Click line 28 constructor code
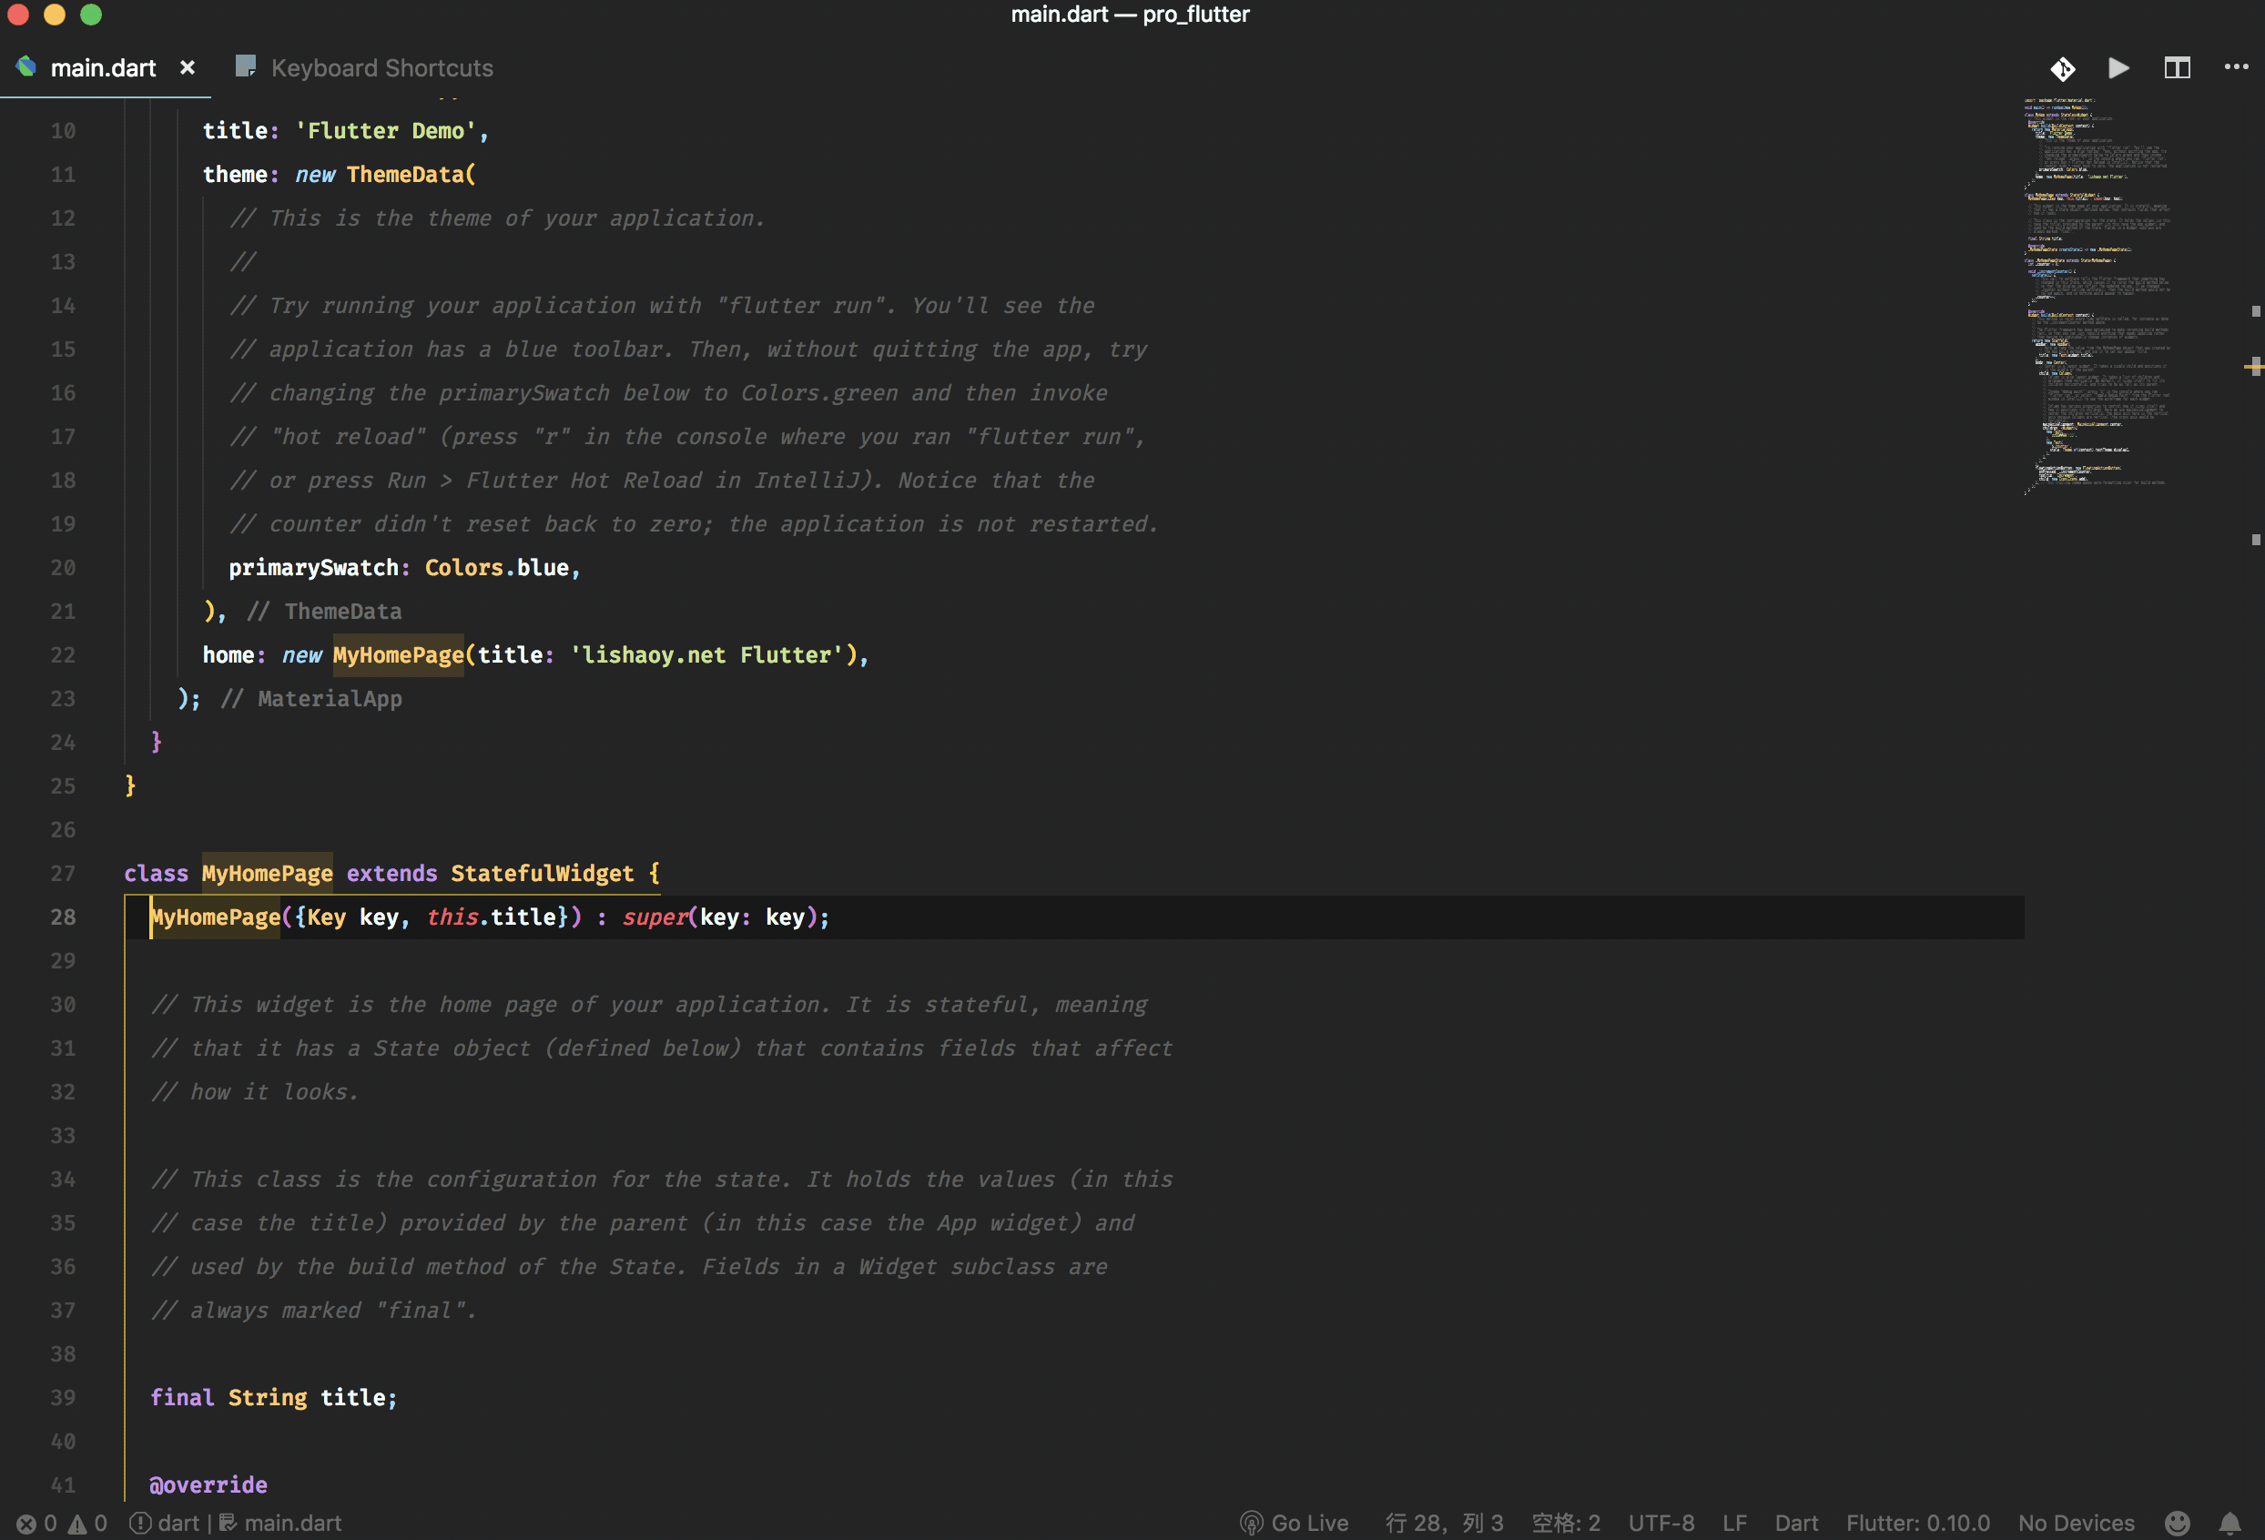Viewport: 2265px width, 1540px height. 488,917
